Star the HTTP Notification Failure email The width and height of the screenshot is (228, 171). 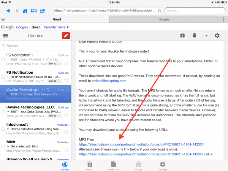(x=66, y=80)
